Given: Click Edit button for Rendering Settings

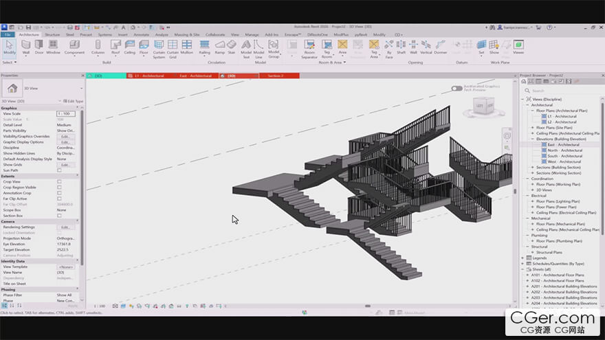Looking at the screenshot, I should pos(65,227).
